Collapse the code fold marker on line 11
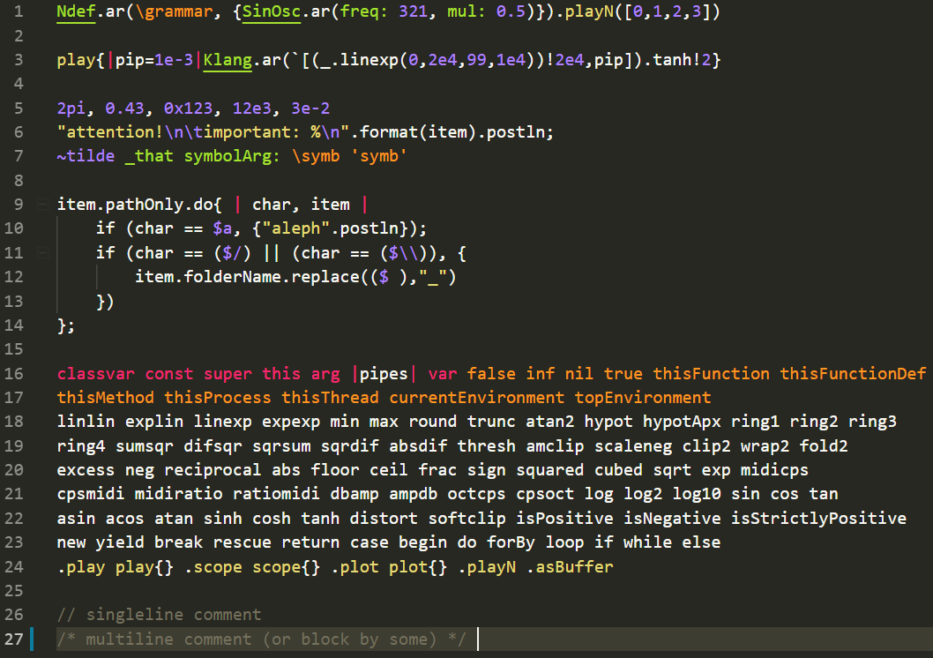The height and width of the screenshot is (658, 933). 42,253
